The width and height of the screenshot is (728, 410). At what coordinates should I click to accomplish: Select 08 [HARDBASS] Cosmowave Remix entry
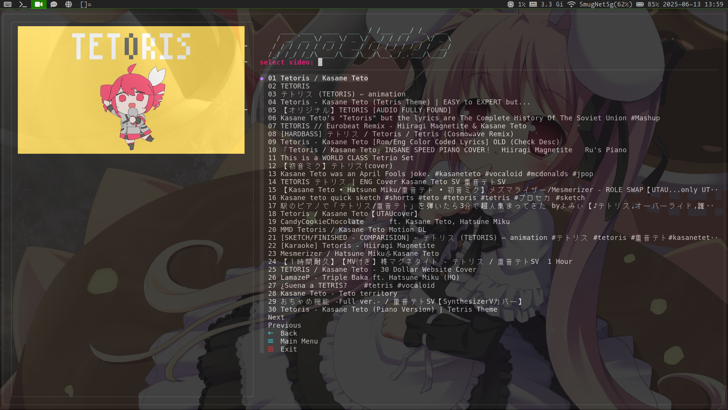tap(391, 134)
